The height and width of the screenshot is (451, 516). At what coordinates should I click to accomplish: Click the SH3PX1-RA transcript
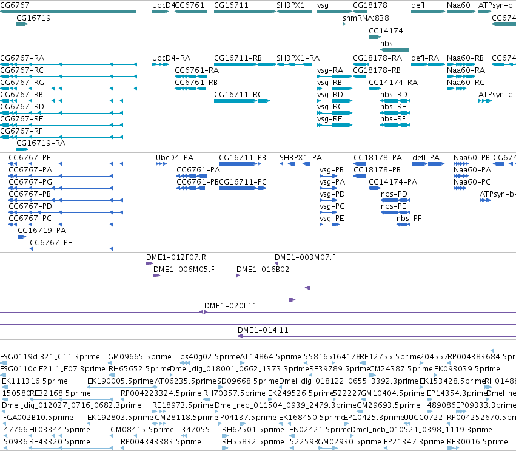(295, 64)
